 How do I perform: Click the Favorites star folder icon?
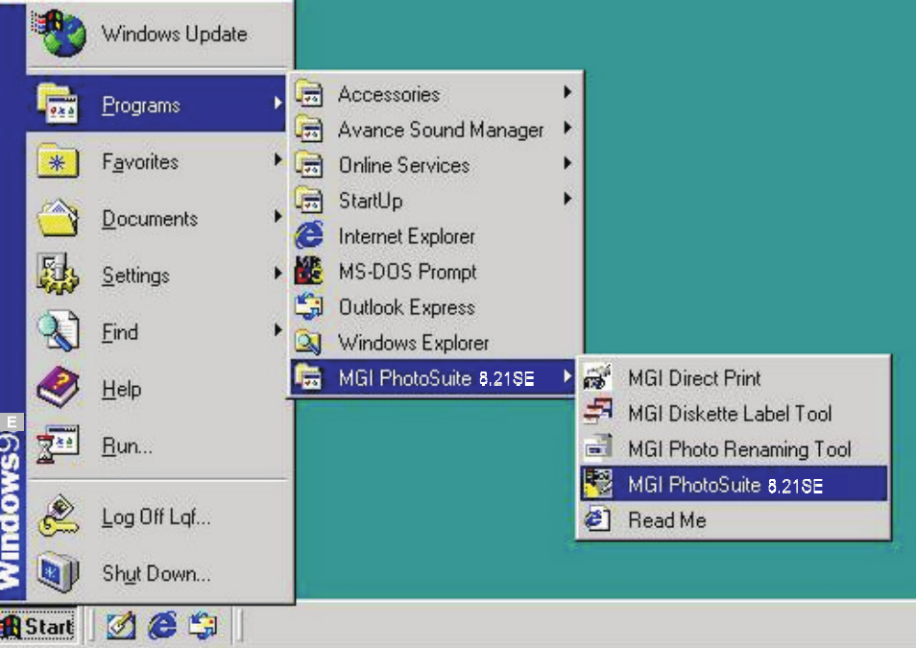point(58,160)
